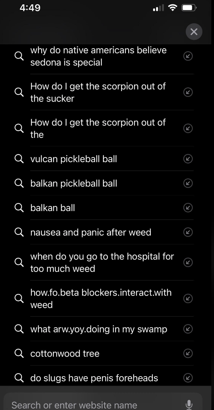The height and width of the screenshot is (410, 214).
Task: Tap the search icon beside 'vulcan pickleball ball'
Action: pos(19,159)
